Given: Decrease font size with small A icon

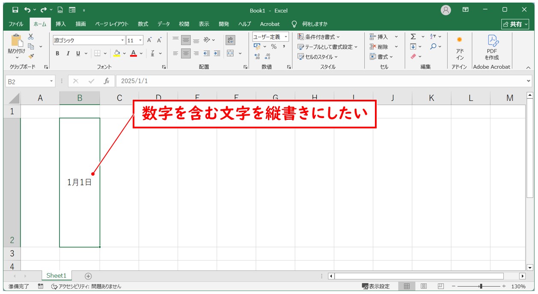Looking at the screenshot, I should pyautogui.click(x=159, y=40).
